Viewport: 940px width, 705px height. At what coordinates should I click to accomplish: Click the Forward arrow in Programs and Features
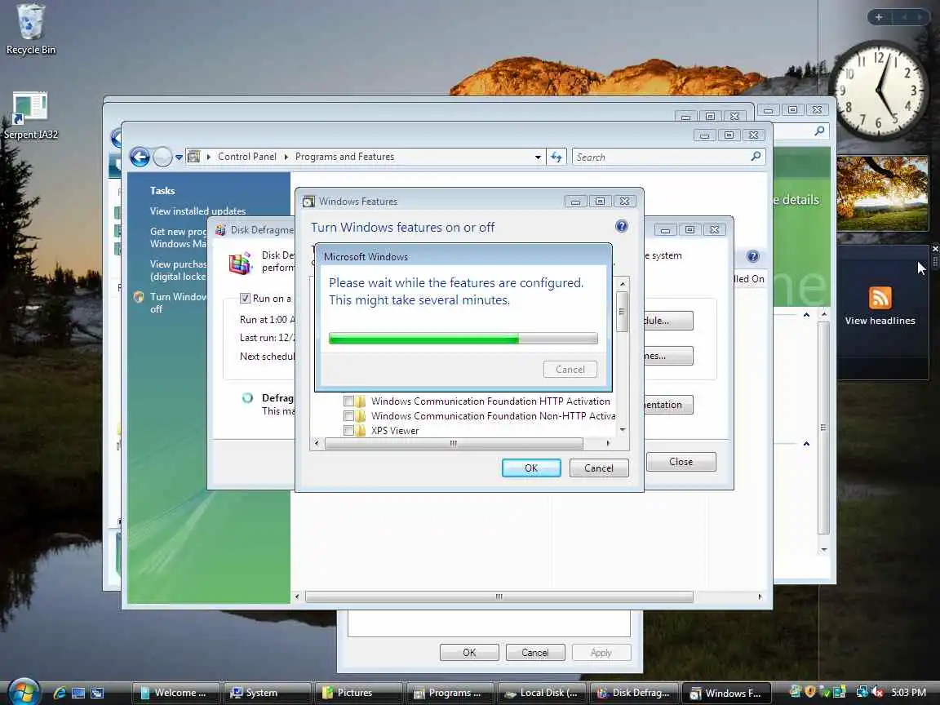[162, 157]
